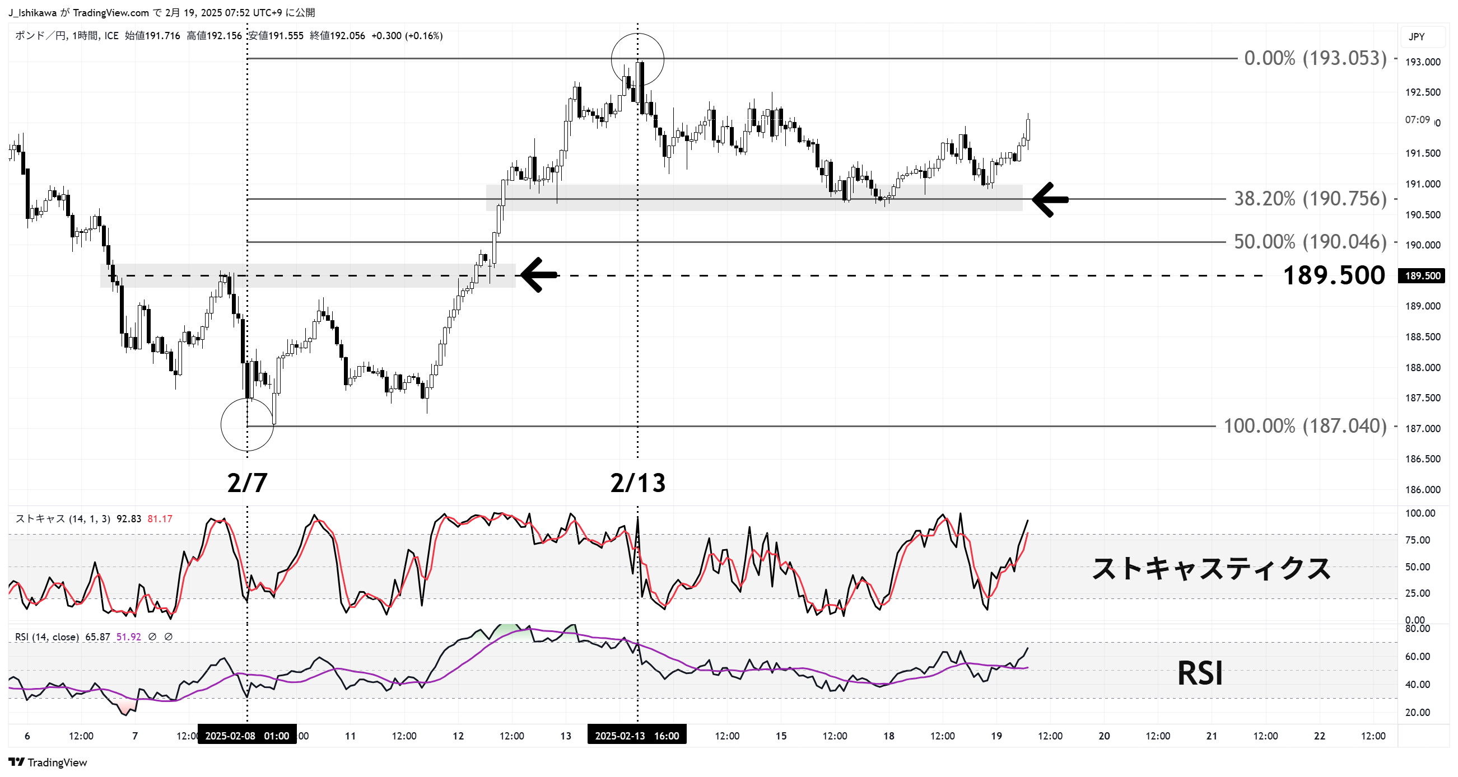Click the 188.500 price axis label
The height and width of the screenshot is (777, 1458).
point(1423,336)
